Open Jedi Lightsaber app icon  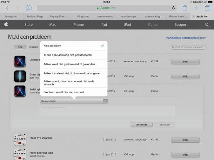(x=20, y=91)
